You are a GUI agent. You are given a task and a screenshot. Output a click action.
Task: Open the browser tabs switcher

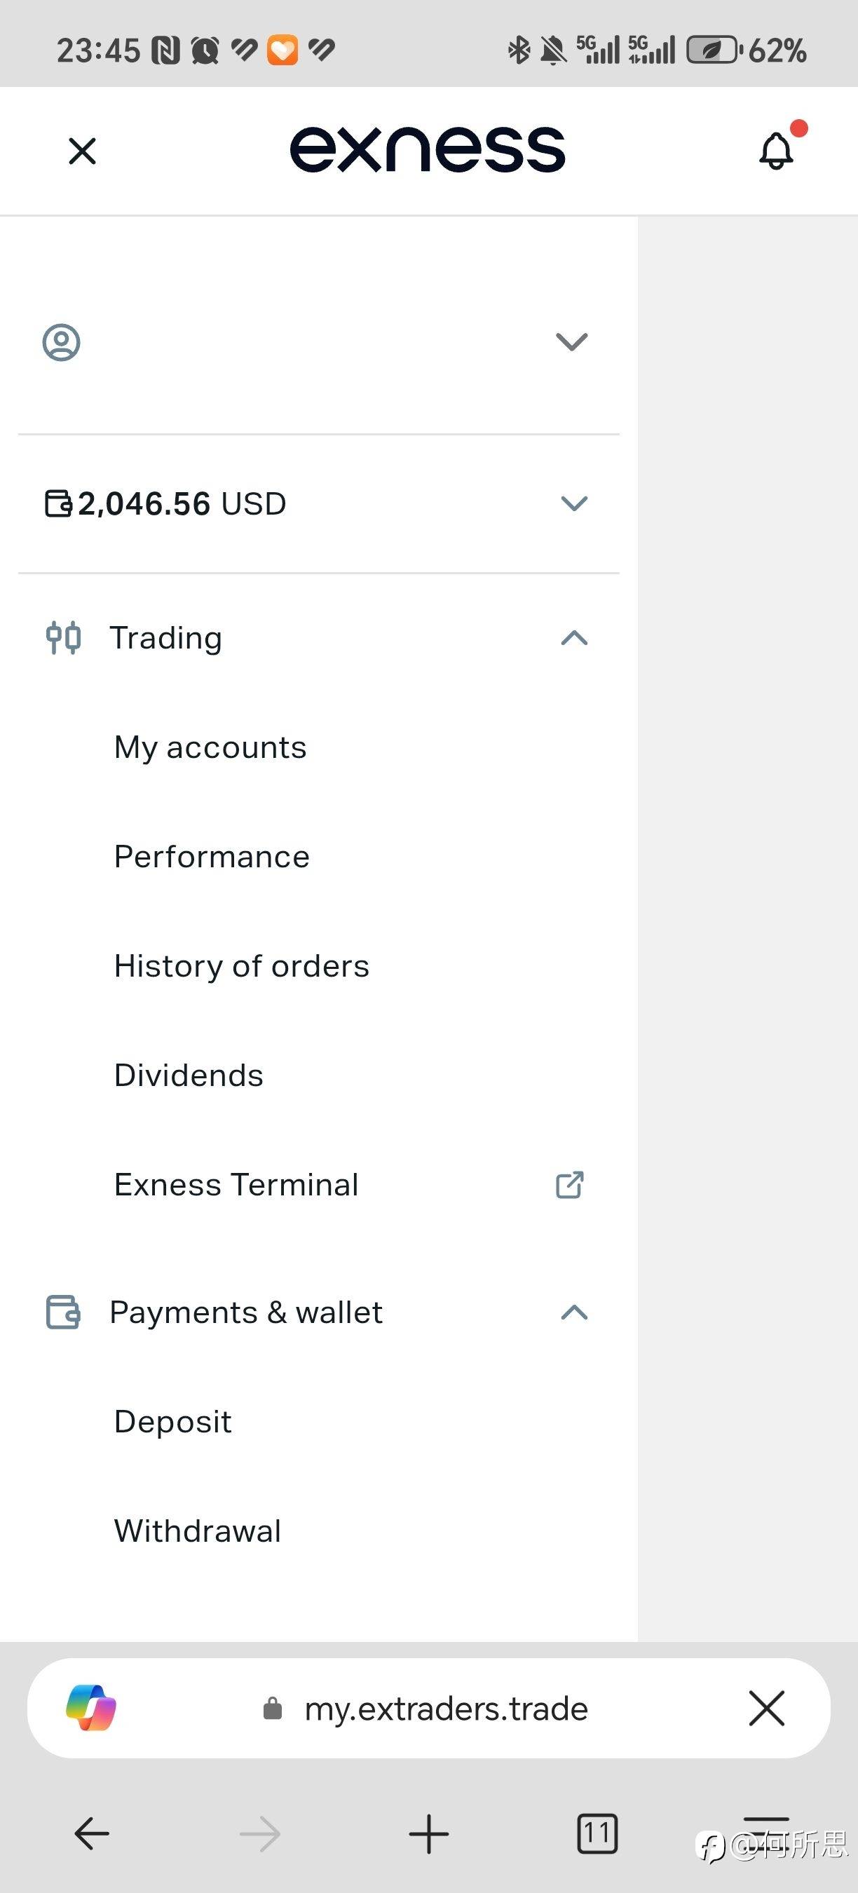tap(597, 1834)
